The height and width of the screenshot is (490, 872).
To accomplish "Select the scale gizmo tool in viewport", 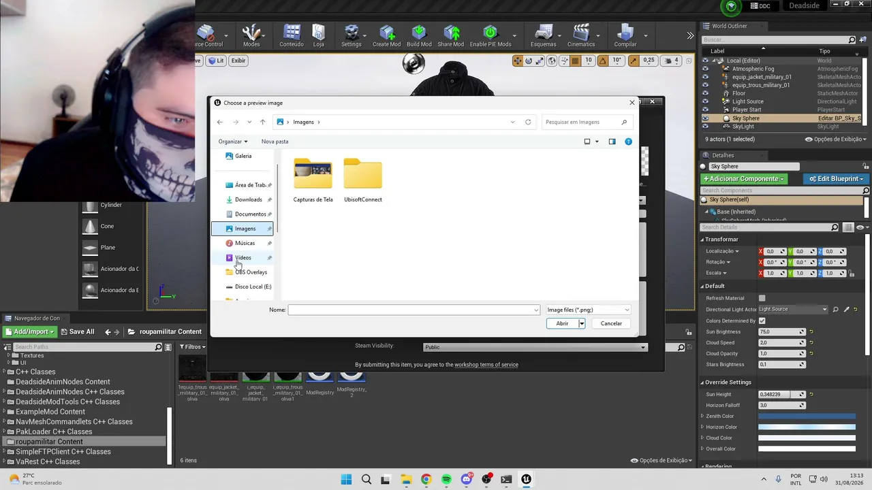I will tap(540, 61).
